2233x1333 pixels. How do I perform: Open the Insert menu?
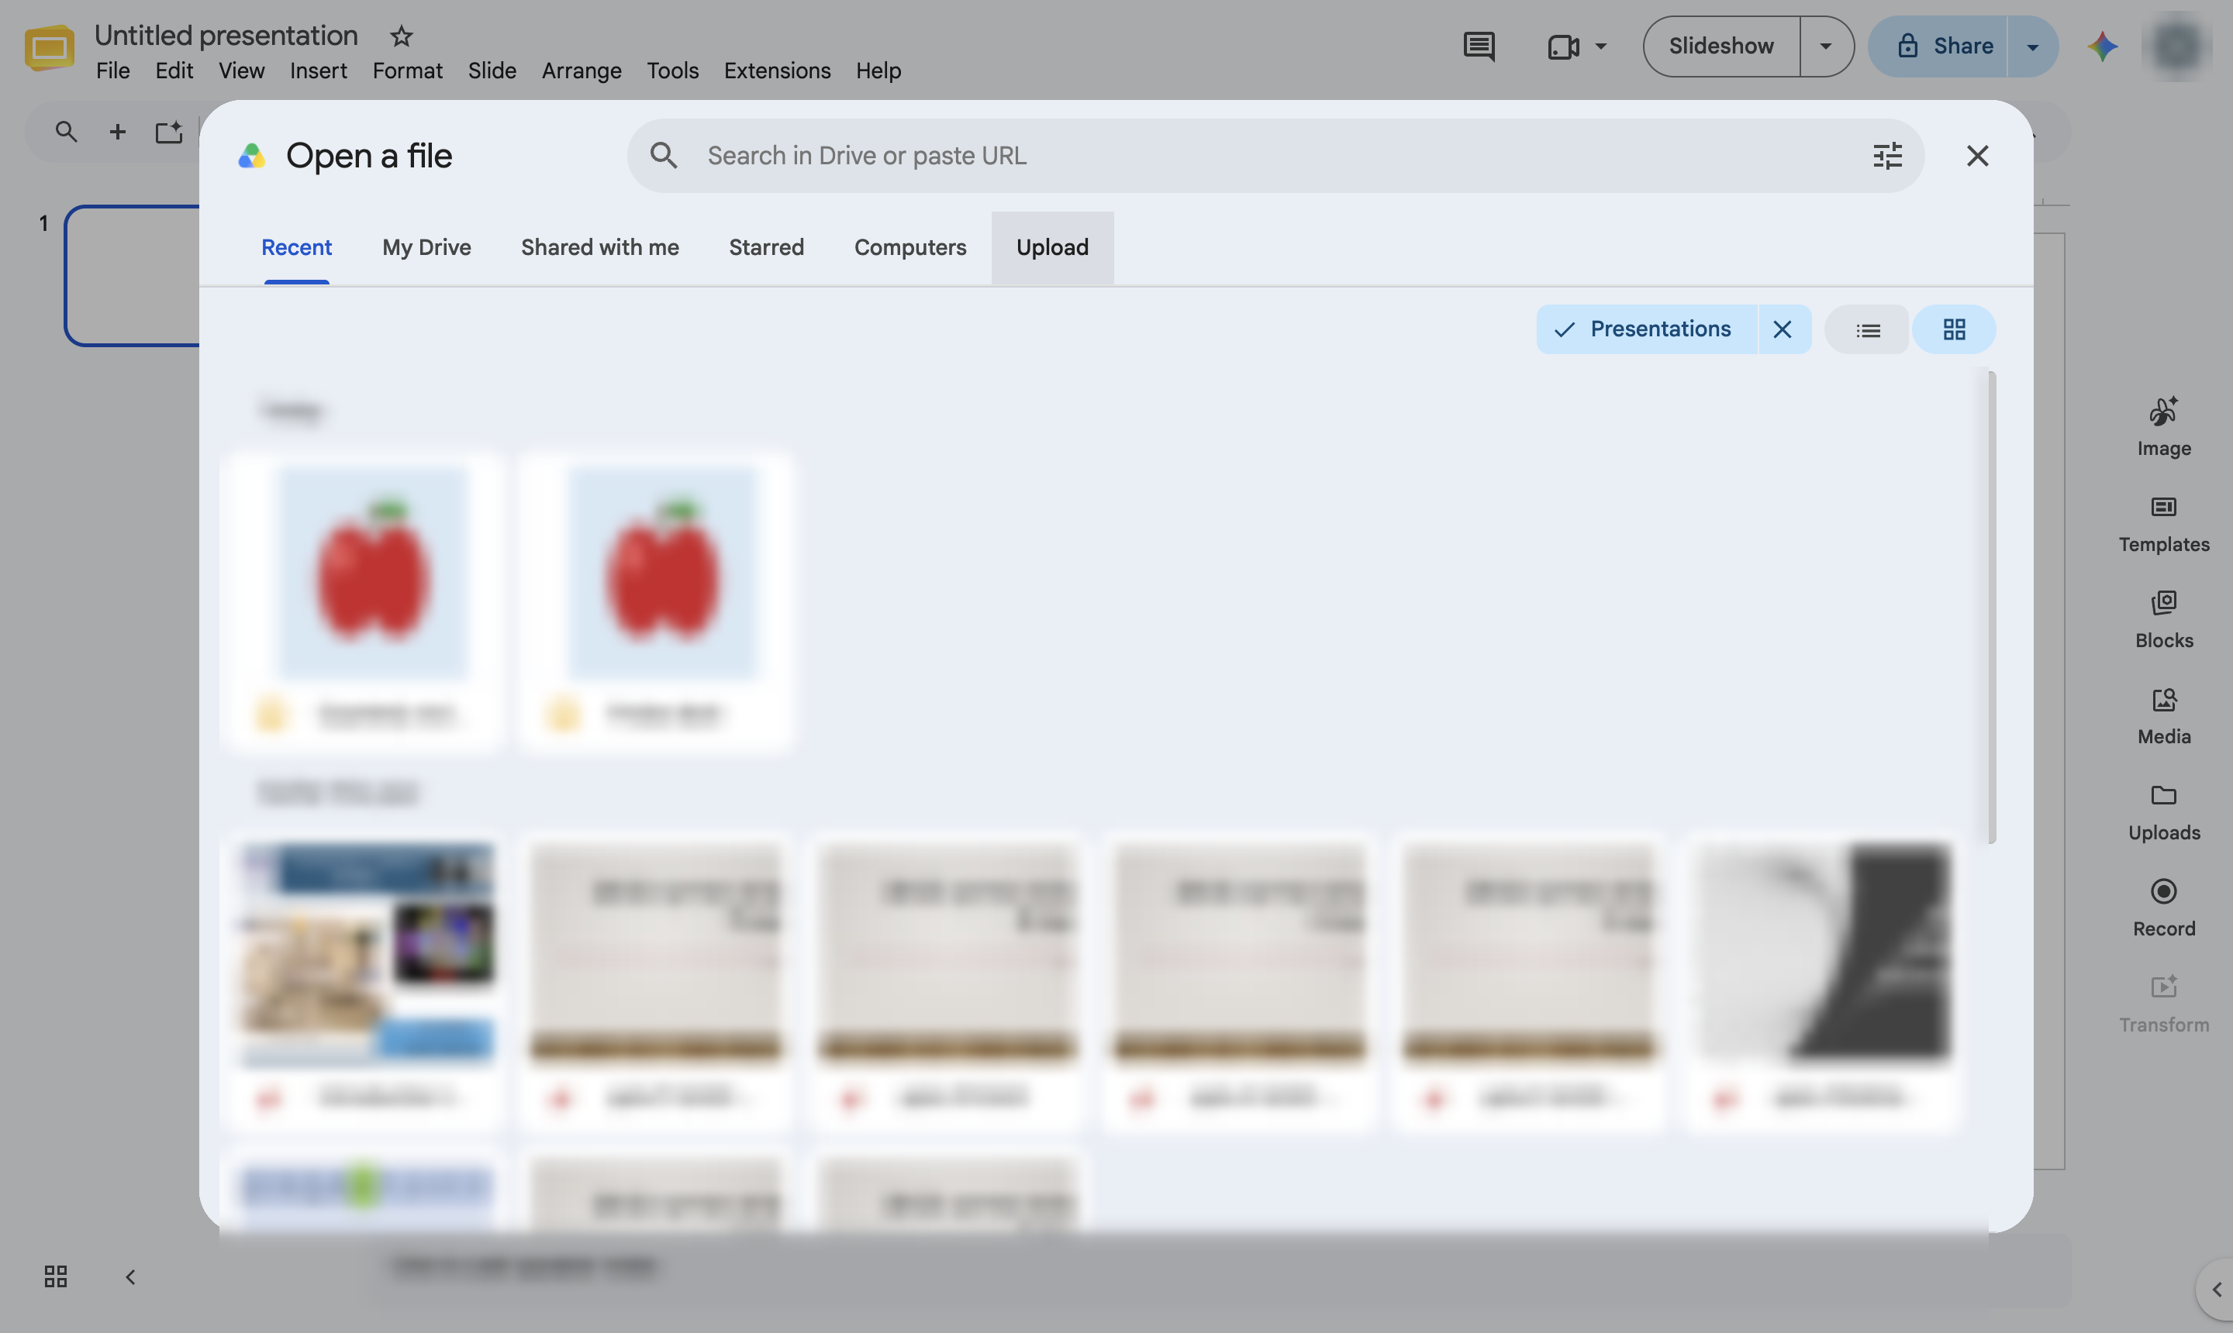coord(318,71)
